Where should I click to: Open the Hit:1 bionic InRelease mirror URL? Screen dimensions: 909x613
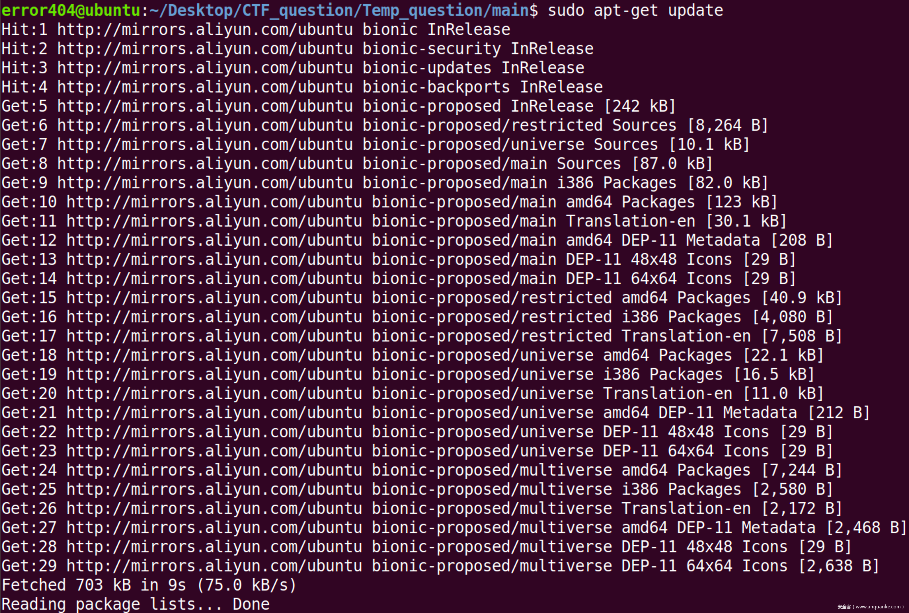[205, 30]
